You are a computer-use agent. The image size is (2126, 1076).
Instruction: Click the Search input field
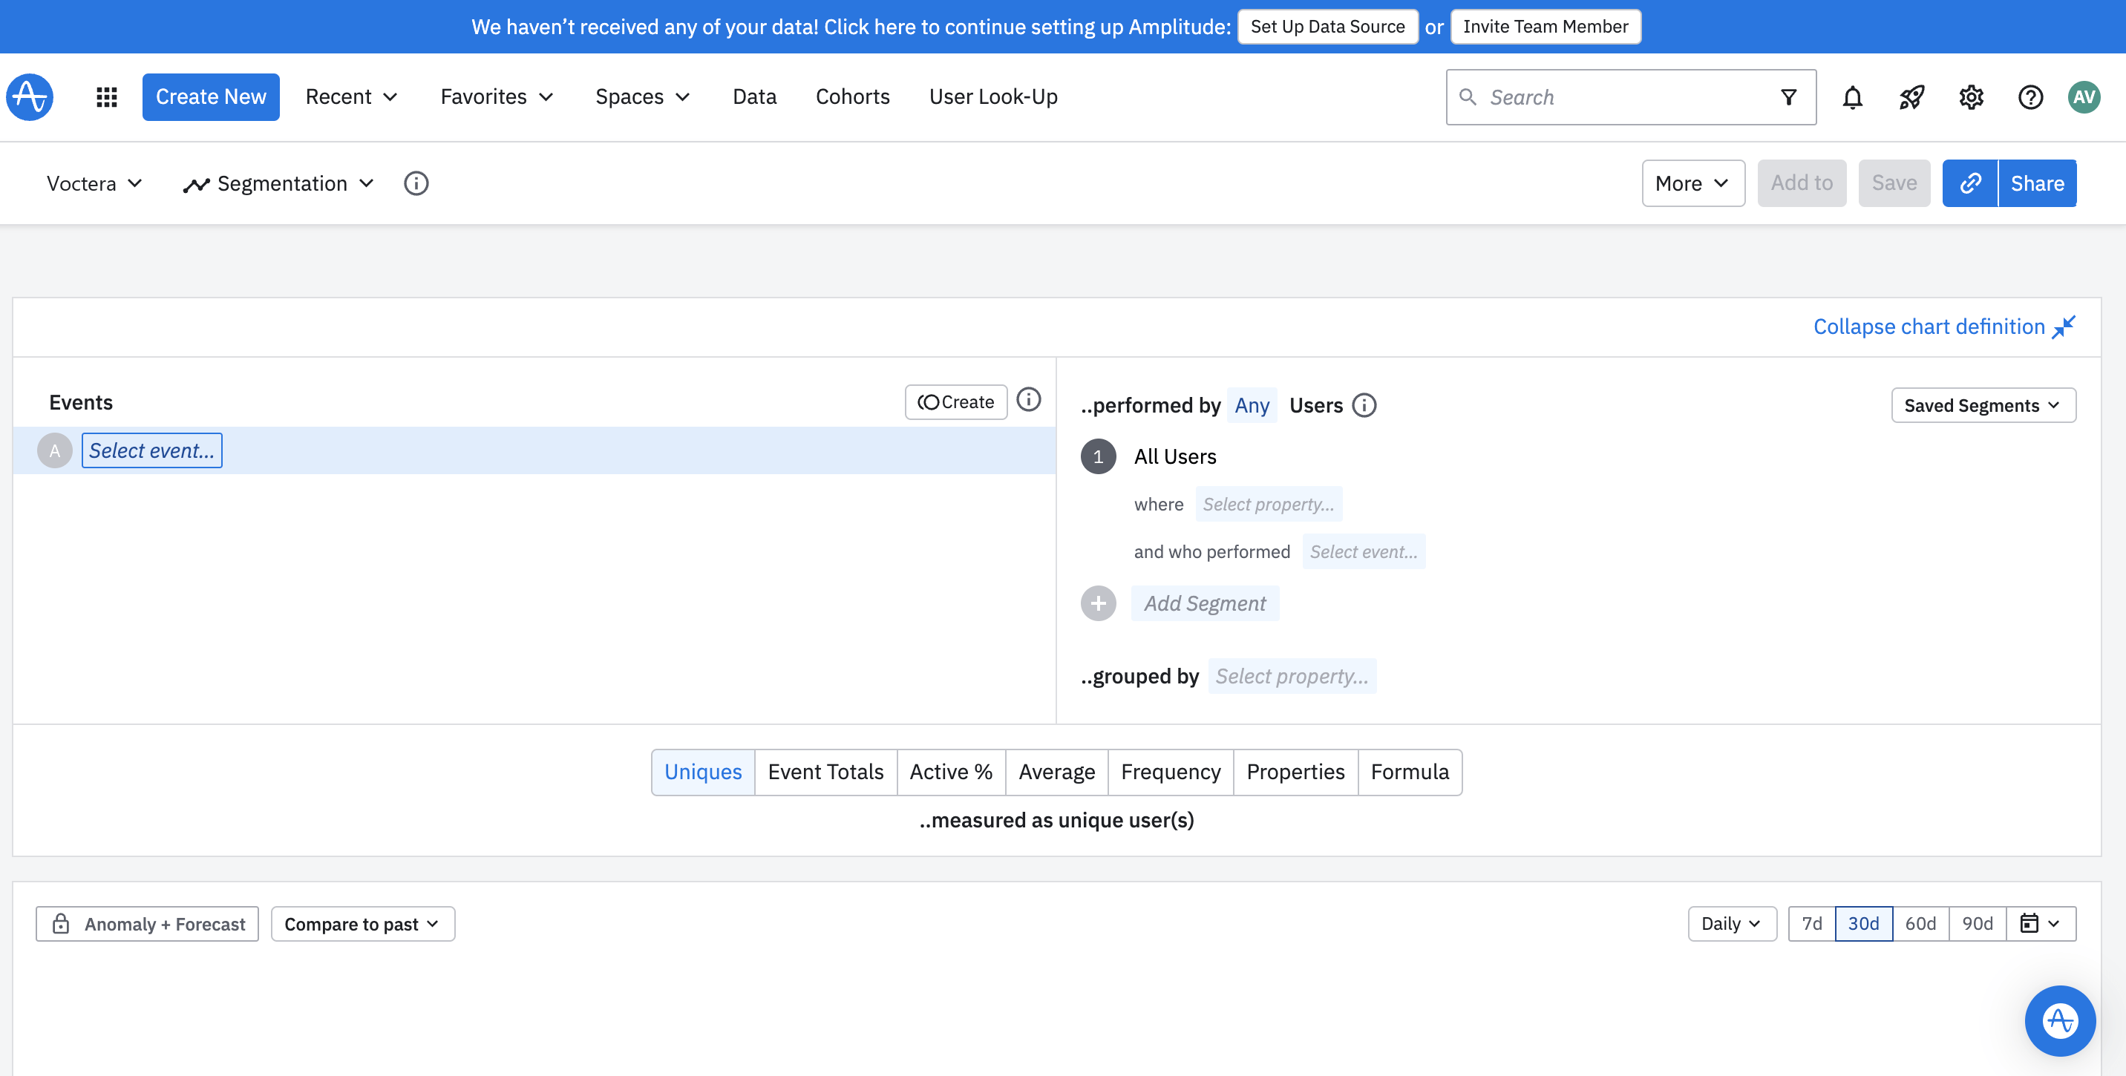pos(1630,97)
